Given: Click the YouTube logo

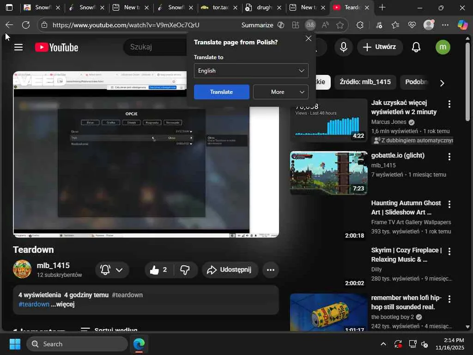Looking at the screenshot, I should 56,47.
